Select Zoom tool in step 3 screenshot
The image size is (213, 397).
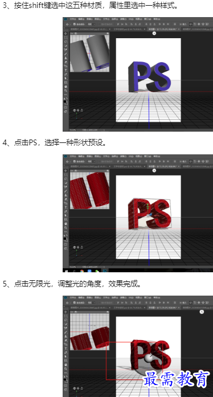(x=65, y=91)
